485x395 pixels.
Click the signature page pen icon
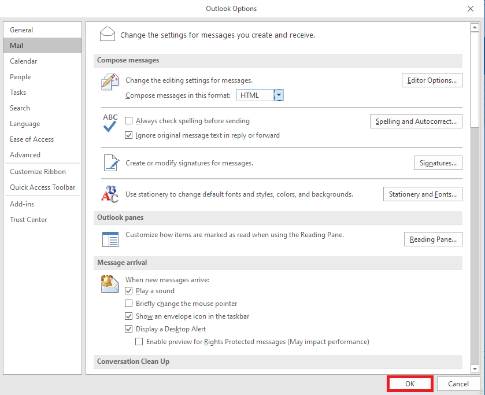tap(112, 163)
